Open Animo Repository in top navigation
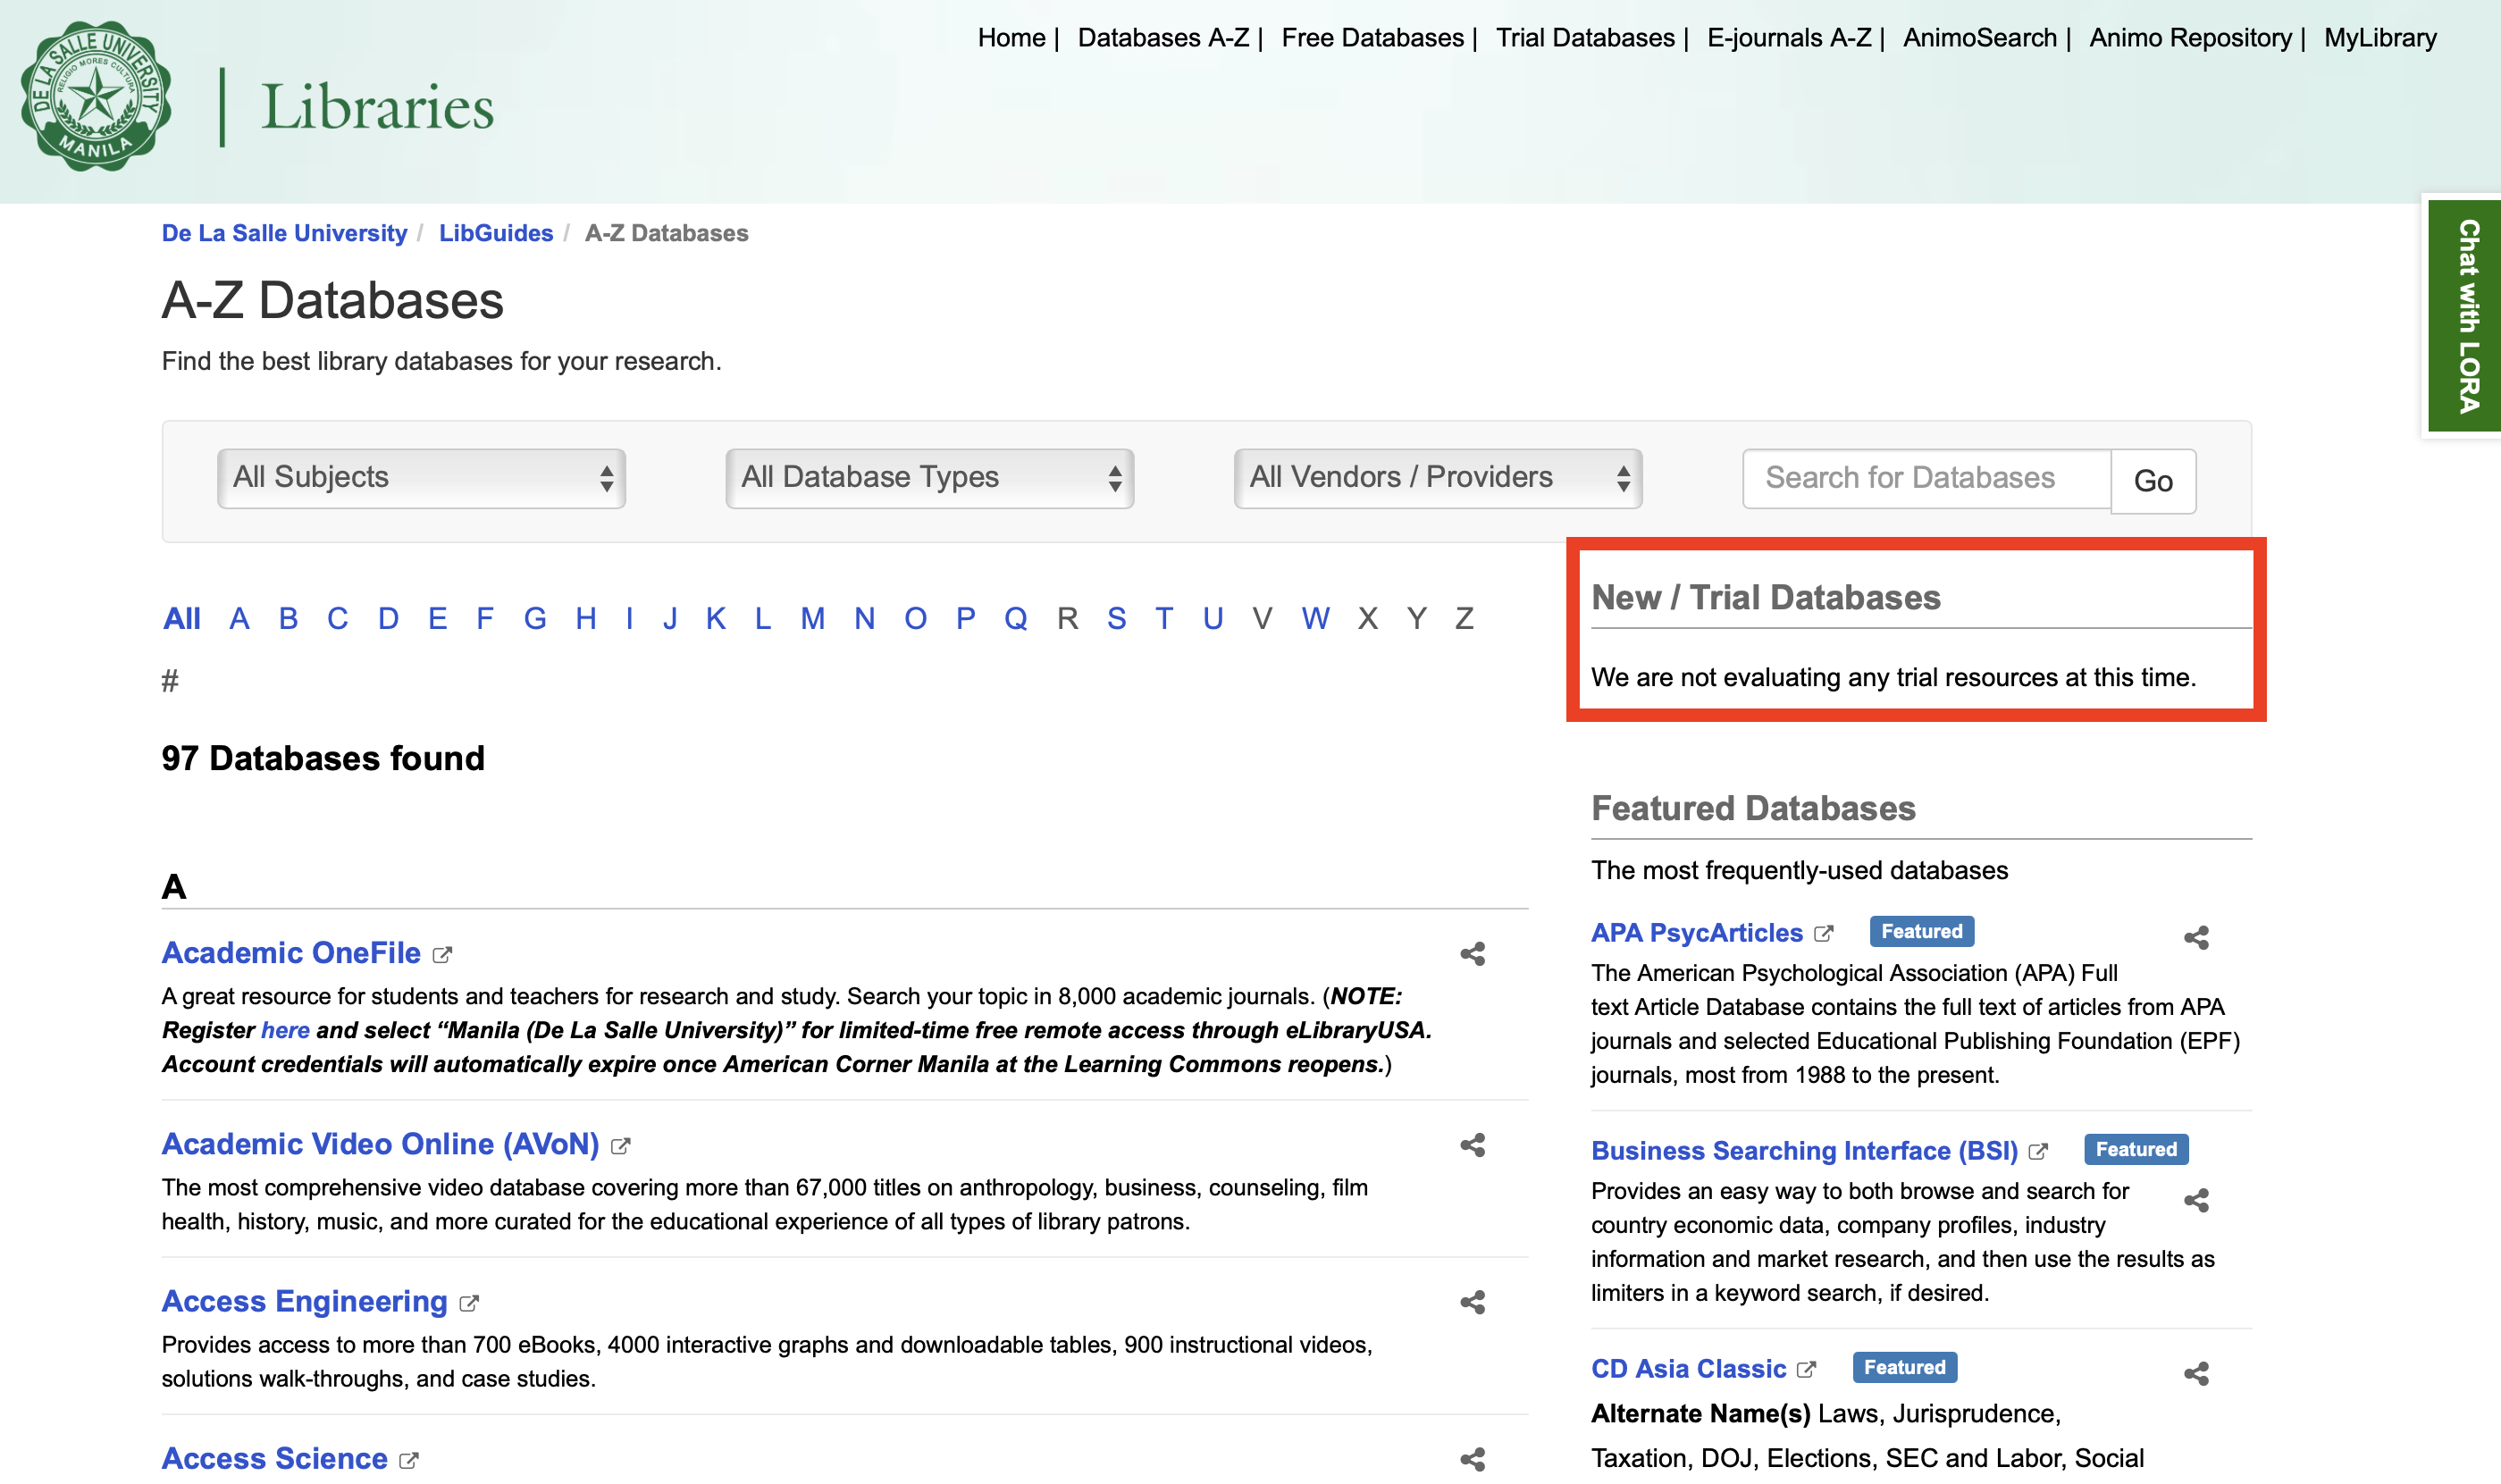The height and width of the screenshot is (1484, 2501). click(2190, 38)
